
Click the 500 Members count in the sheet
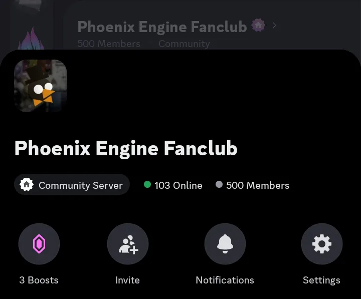[258, 185]
